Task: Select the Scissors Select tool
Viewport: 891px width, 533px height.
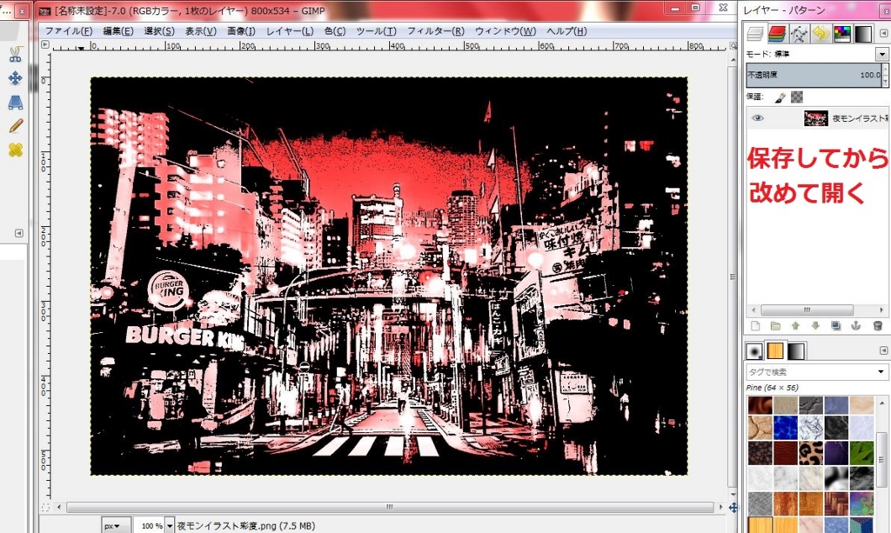Action: click(x=16, y=54)
